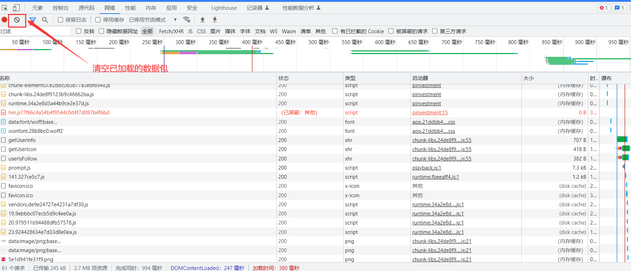Image resolution: width=631 pixels, height=271 pixels.
Task: Sort by the 瀑布 waterfall column
Action: 615,78
